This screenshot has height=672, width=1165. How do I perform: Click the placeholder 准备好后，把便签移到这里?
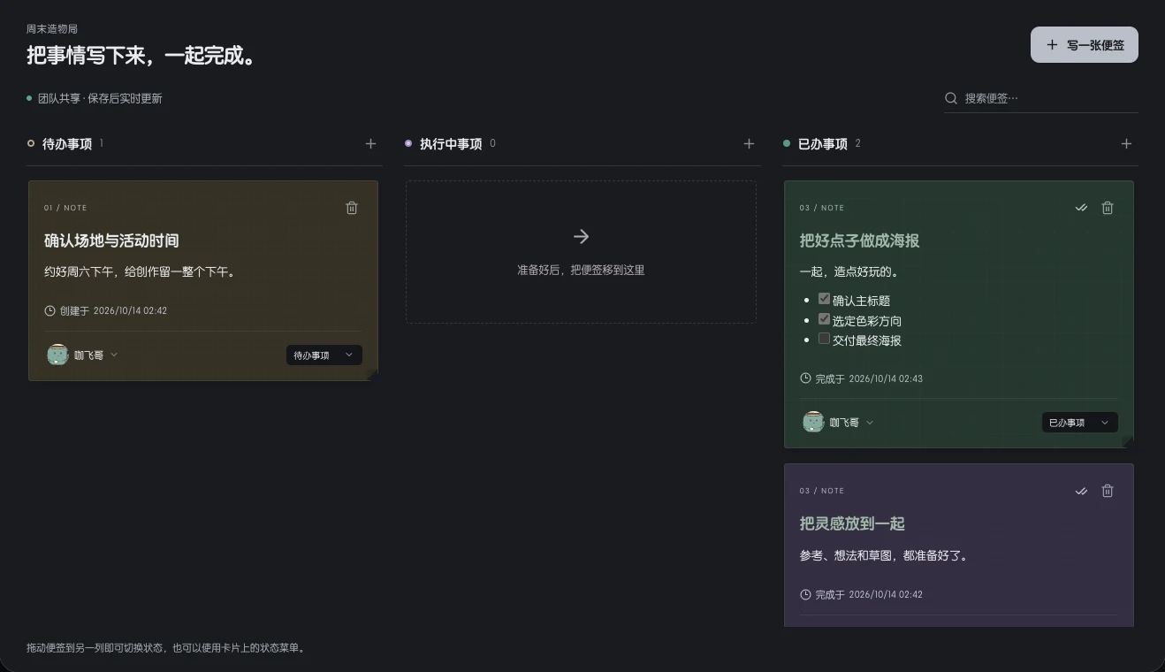click(x=581, y=270)
